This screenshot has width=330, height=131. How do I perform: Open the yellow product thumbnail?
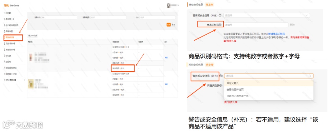[31, 84]
